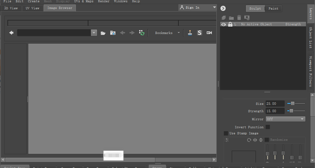The width and height of the screenshot is (315, 168).
Task: Create a new layer folder icon
Action: pyautogui.click(x=231, y=18)
